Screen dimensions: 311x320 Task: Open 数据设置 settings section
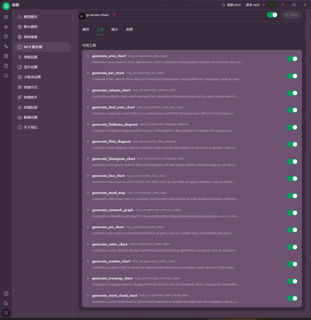click(x=43, y=117)
